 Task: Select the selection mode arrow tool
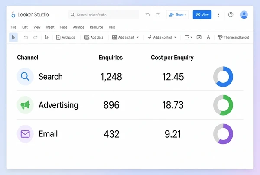13,37
